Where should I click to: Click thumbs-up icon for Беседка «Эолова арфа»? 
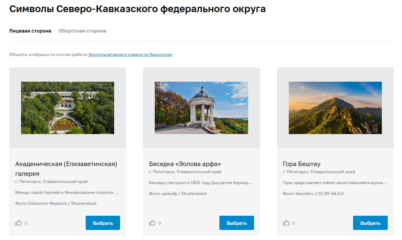click(x=152, y=223)
